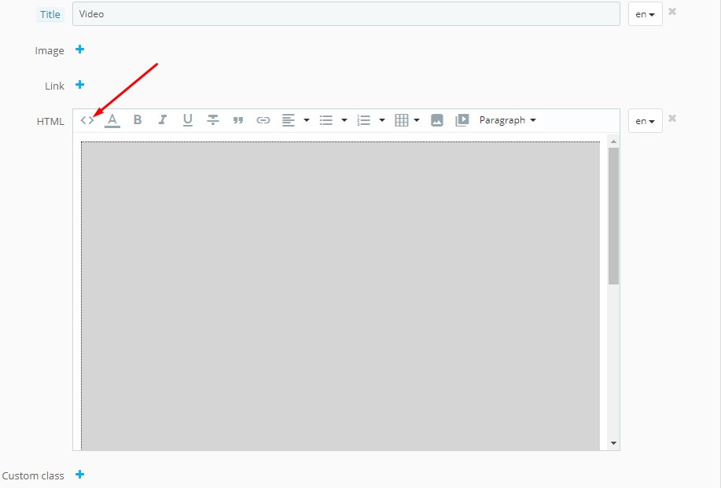
Task: Apply strikethrough formatting
Action: click(212, 120)
